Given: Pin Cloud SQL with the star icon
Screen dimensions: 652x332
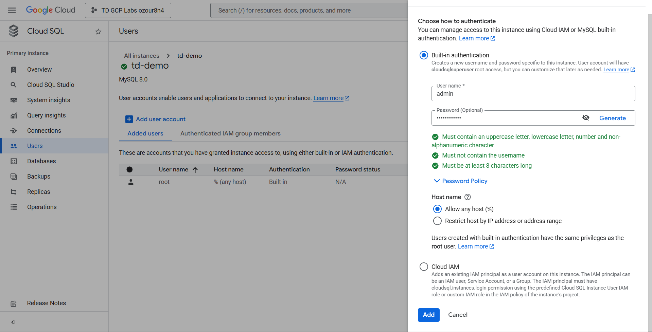Looking at the screenshot, I should click(98, 32).
